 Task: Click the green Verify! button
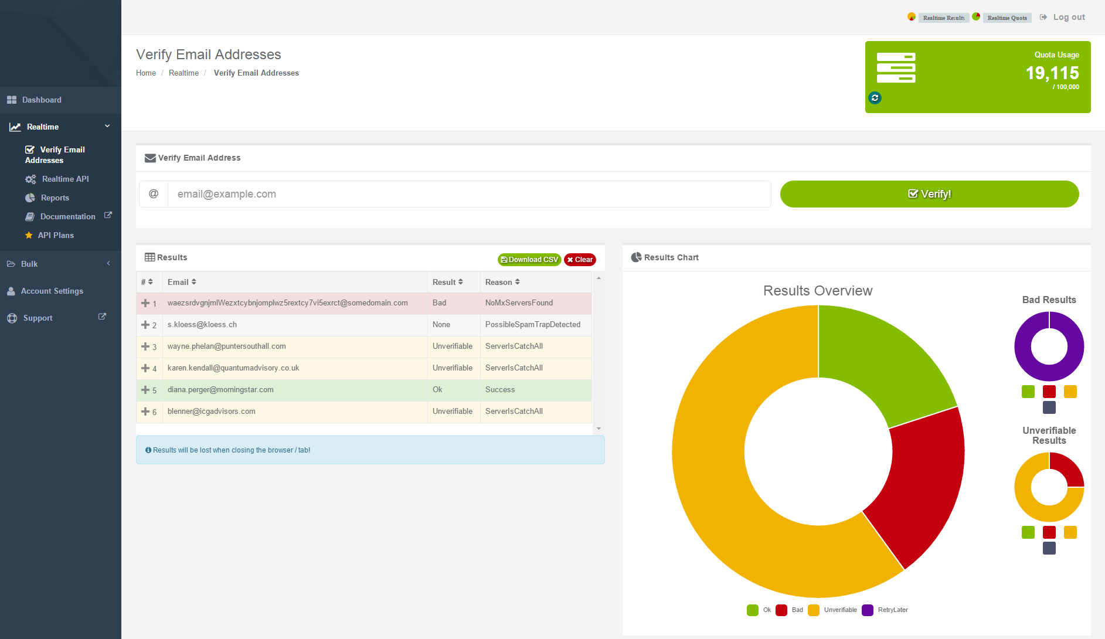[x=929, y=194]
